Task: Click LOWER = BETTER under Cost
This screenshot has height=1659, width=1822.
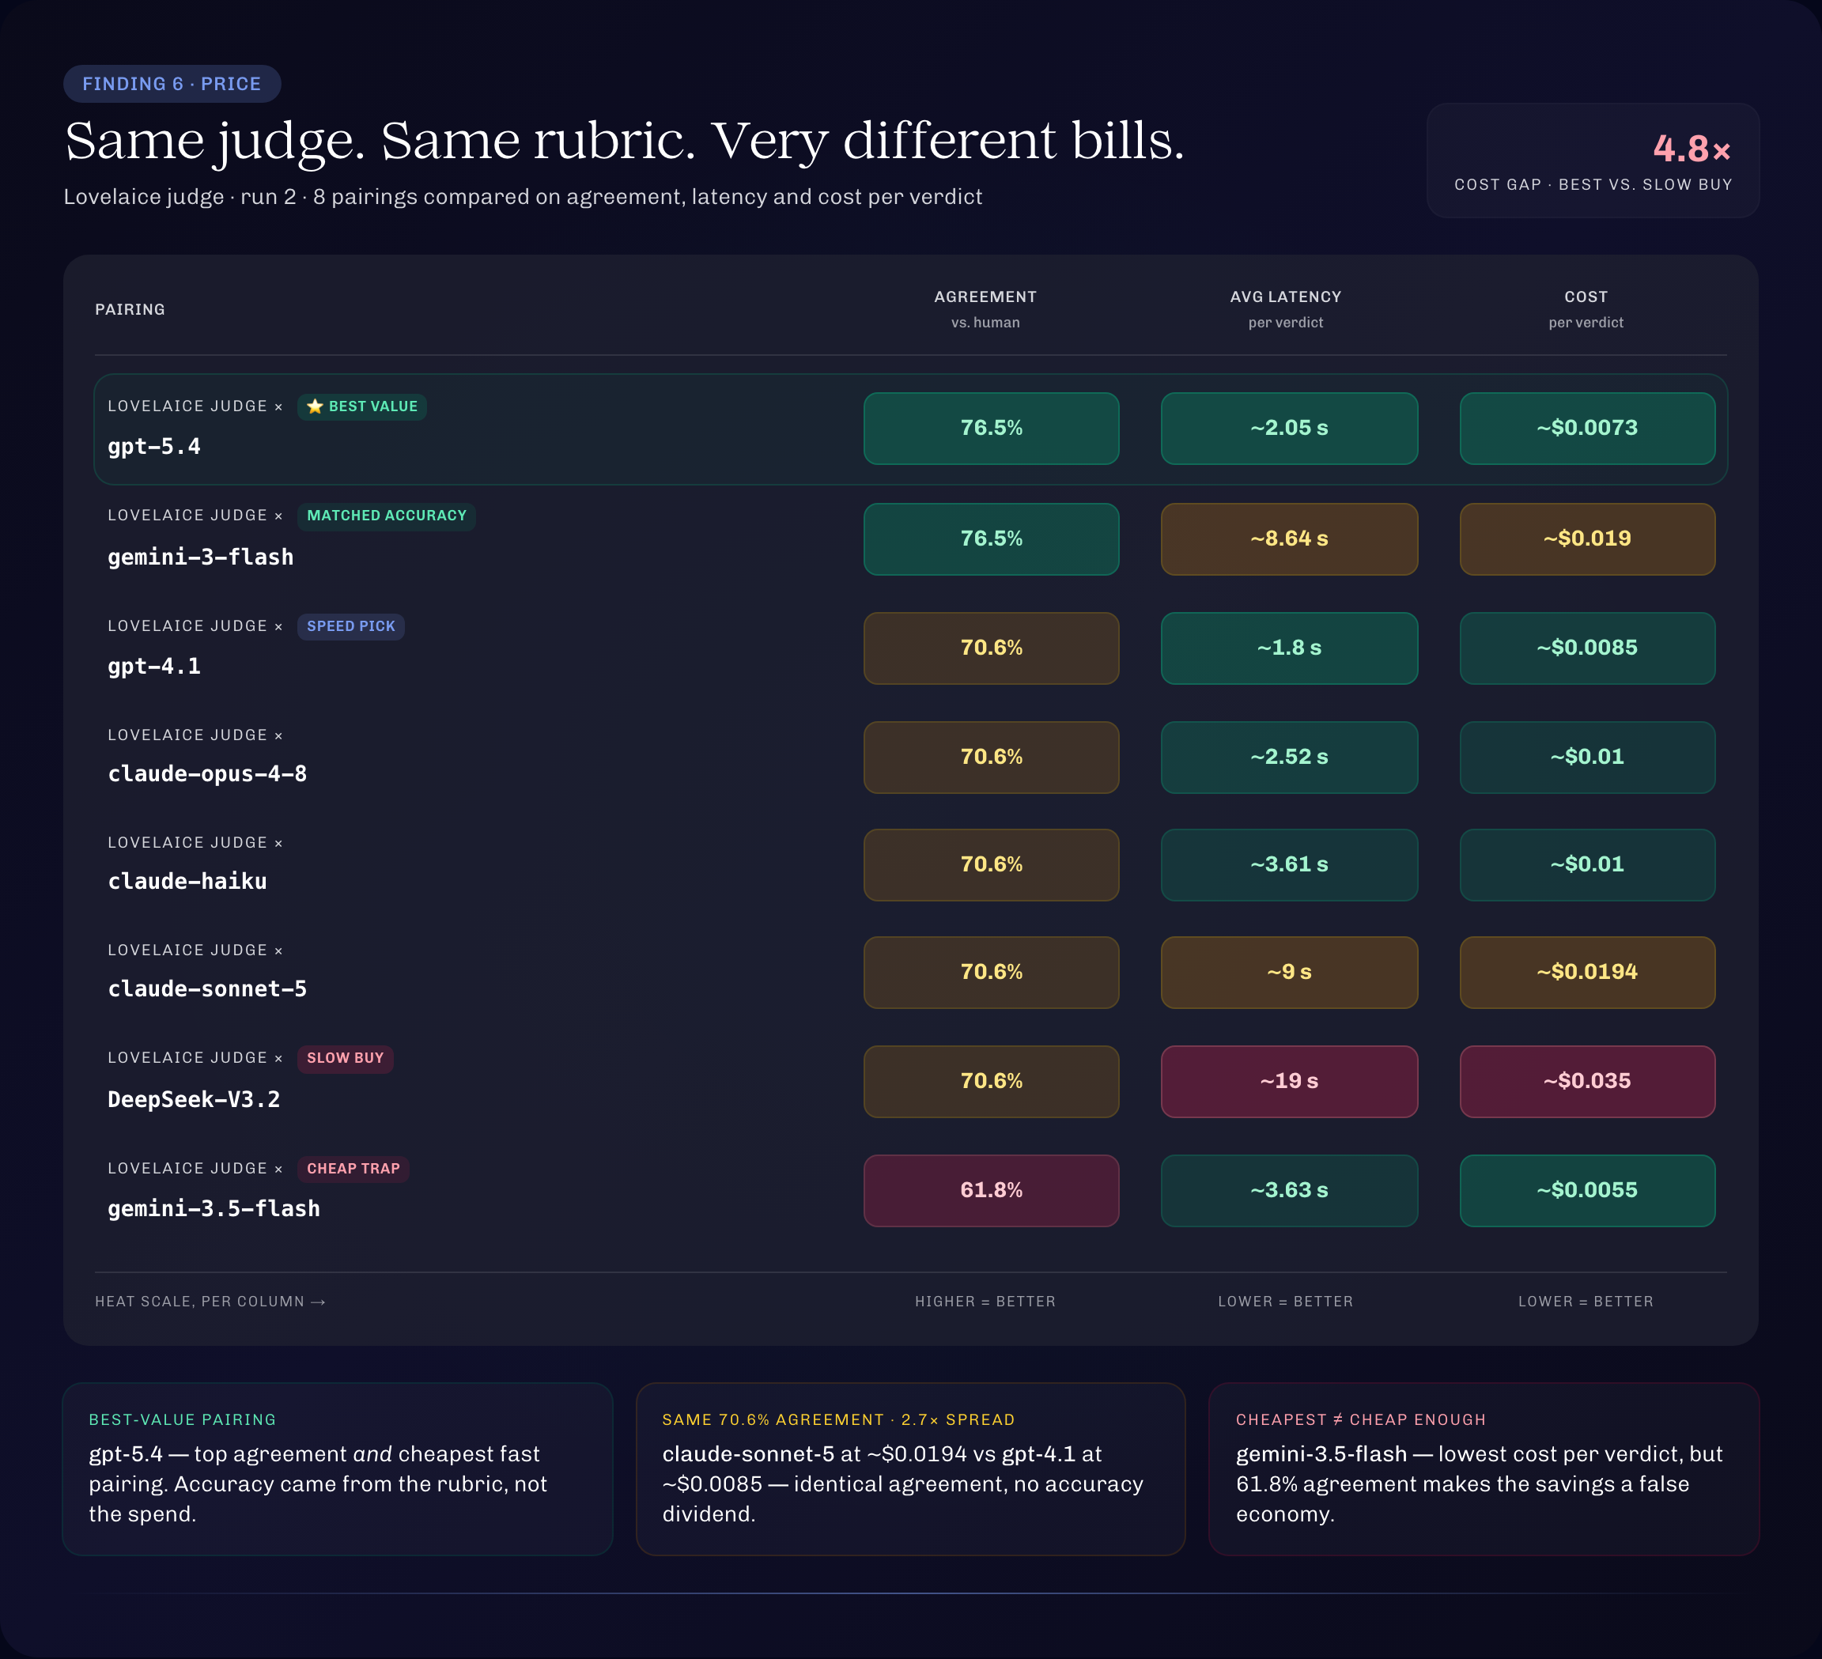Action: click(1586, 1302)
